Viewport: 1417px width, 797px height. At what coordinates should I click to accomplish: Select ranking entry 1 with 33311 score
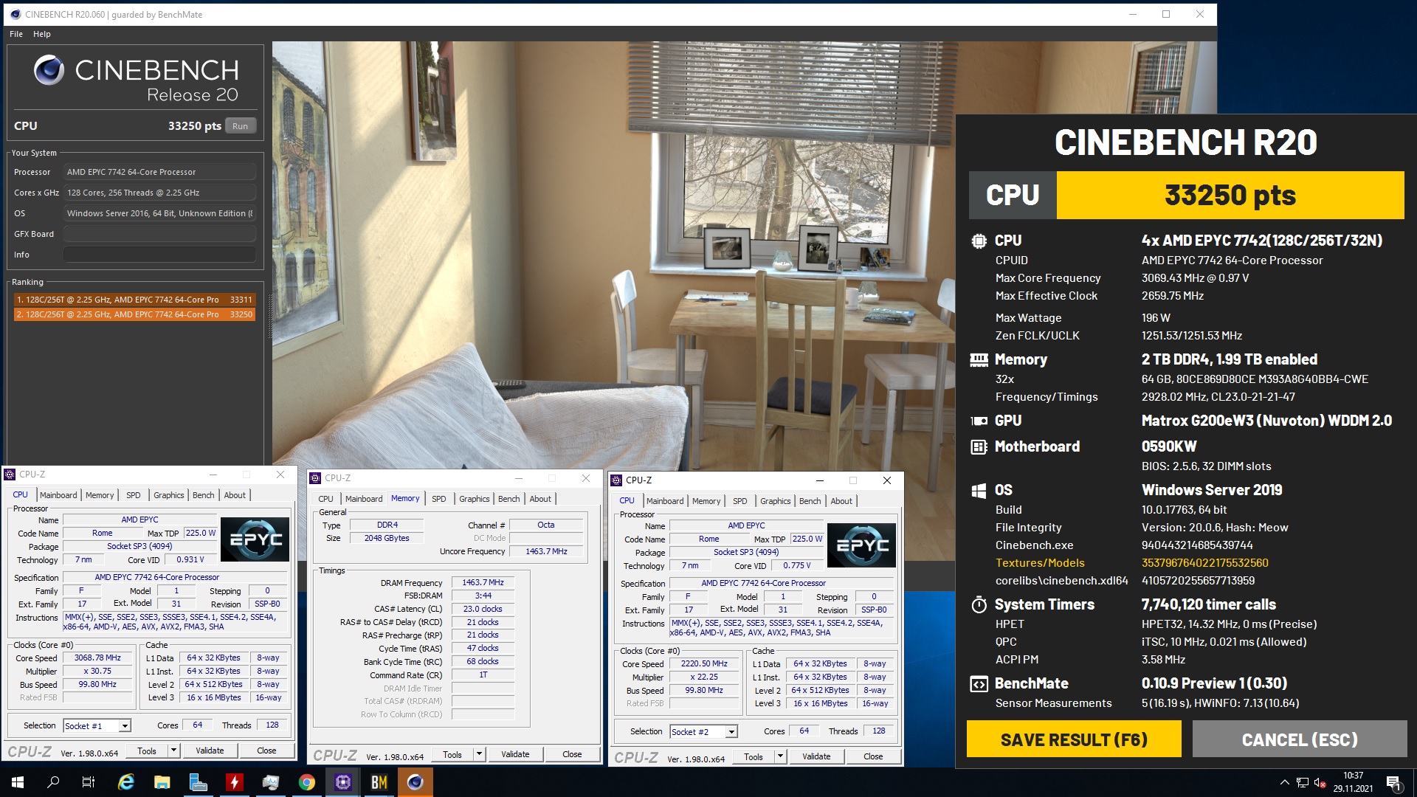134,300
